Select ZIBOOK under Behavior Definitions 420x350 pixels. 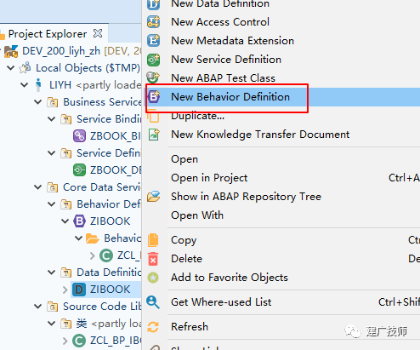tap(110, 221)
